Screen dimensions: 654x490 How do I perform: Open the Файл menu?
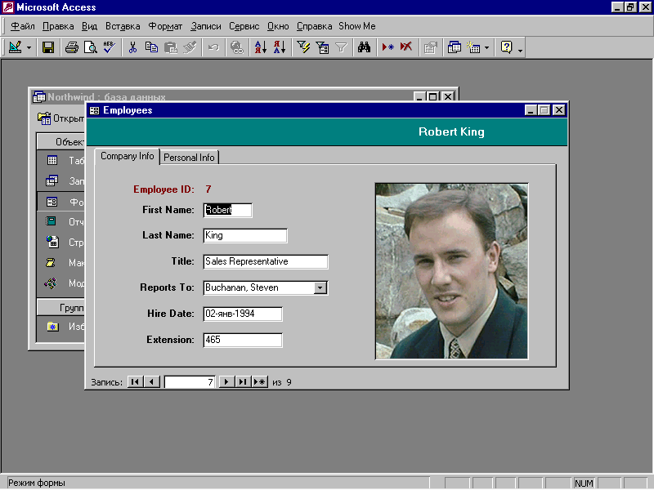pyautogui.click(x=23, y=26)
